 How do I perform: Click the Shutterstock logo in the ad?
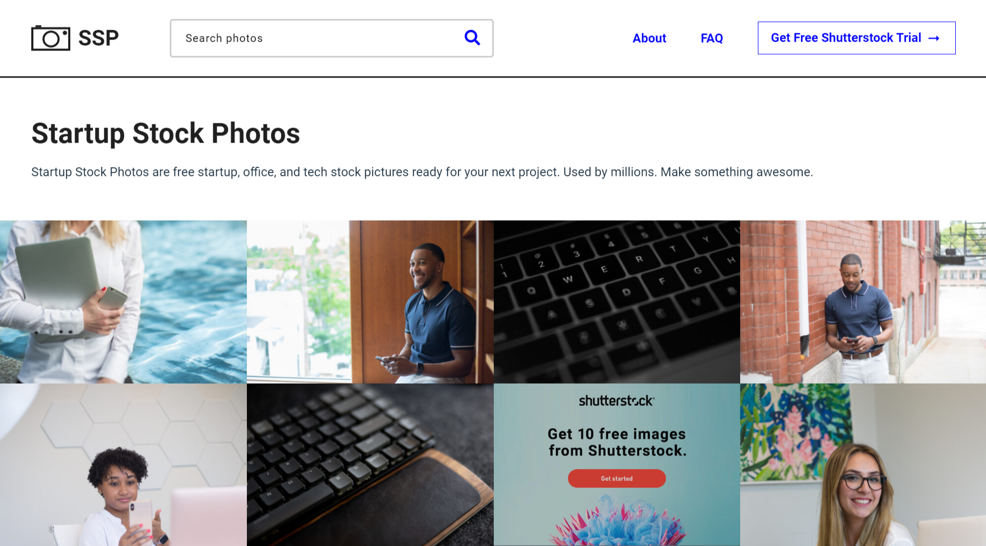click(x=616, y=401)
